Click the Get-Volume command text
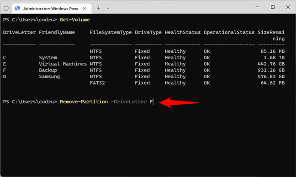The image size is (296, 177). [75, 20]
